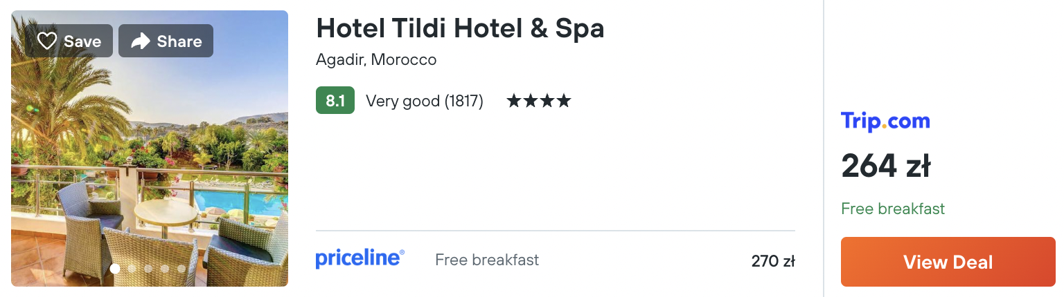Click the heart icon to save hotel
Image resolution: width=1064 pixels, height=297 pixels.
tap(47, 41)
